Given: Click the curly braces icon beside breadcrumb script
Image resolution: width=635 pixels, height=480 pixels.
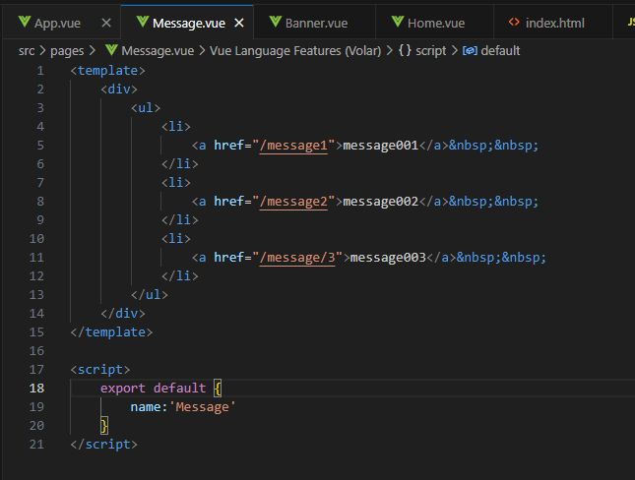Looking at the screenshot, I should tap(406, 50).
